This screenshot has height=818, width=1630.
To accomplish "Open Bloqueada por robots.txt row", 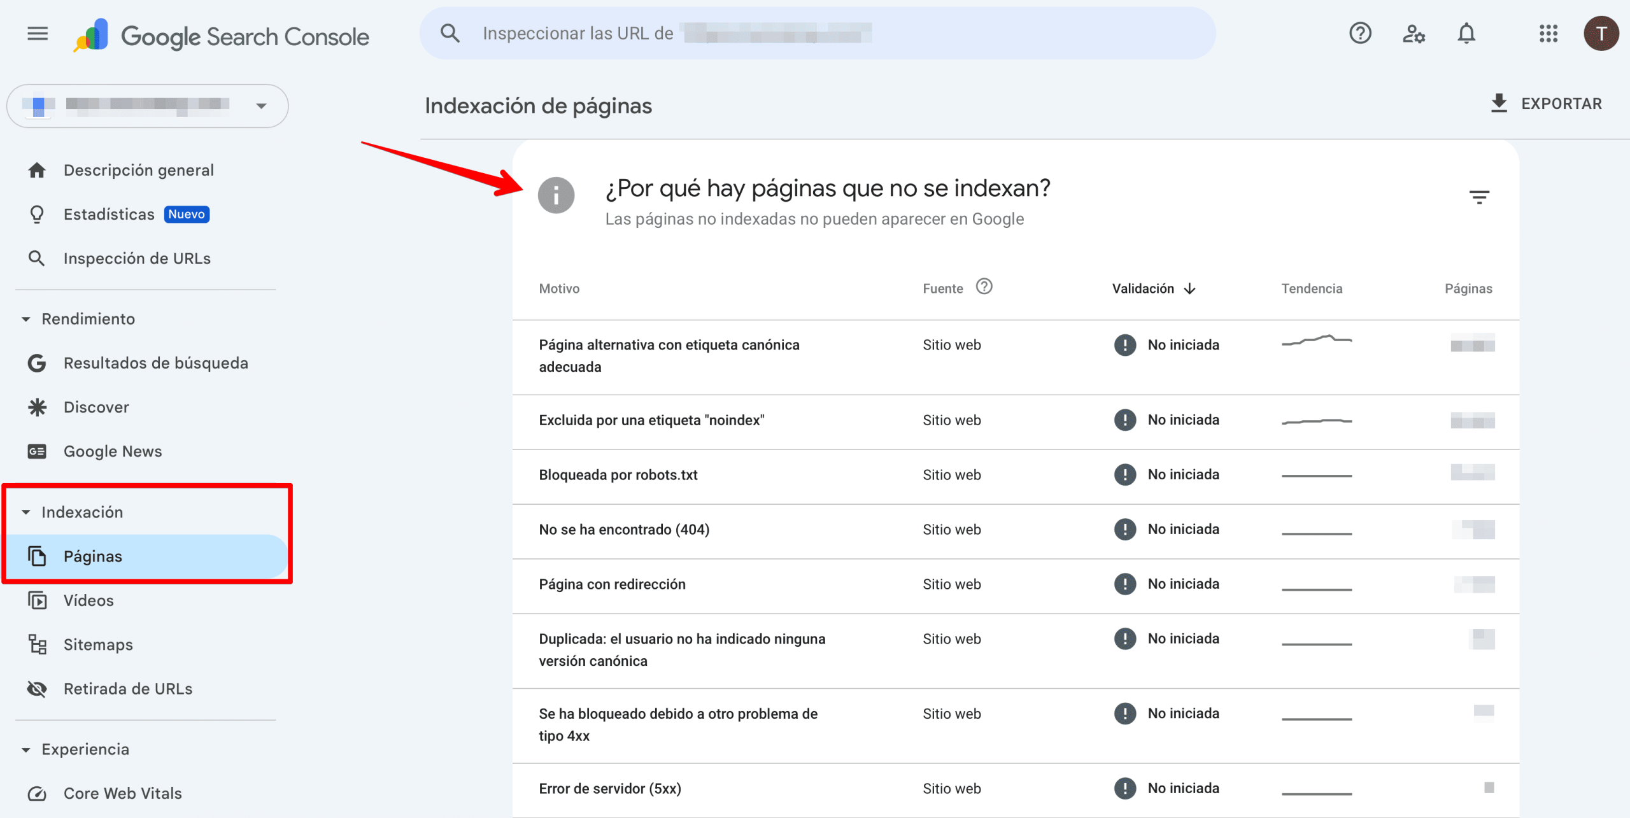I will [x=1016, y=476].
